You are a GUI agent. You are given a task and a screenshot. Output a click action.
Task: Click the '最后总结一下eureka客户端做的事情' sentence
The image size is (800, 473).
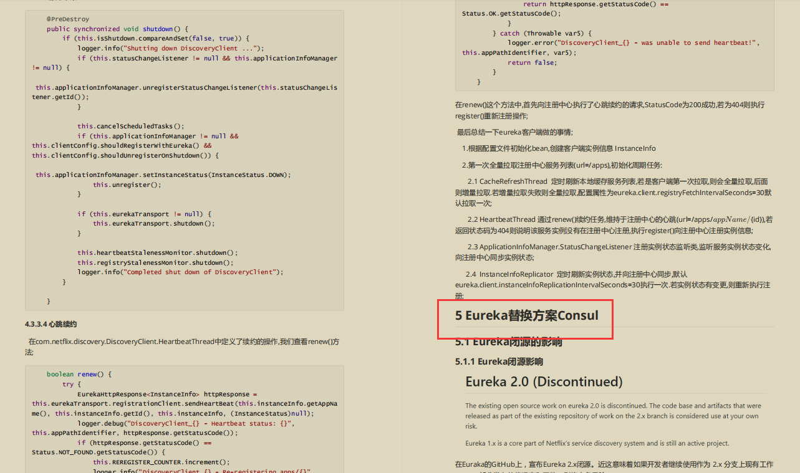(514, 131)
